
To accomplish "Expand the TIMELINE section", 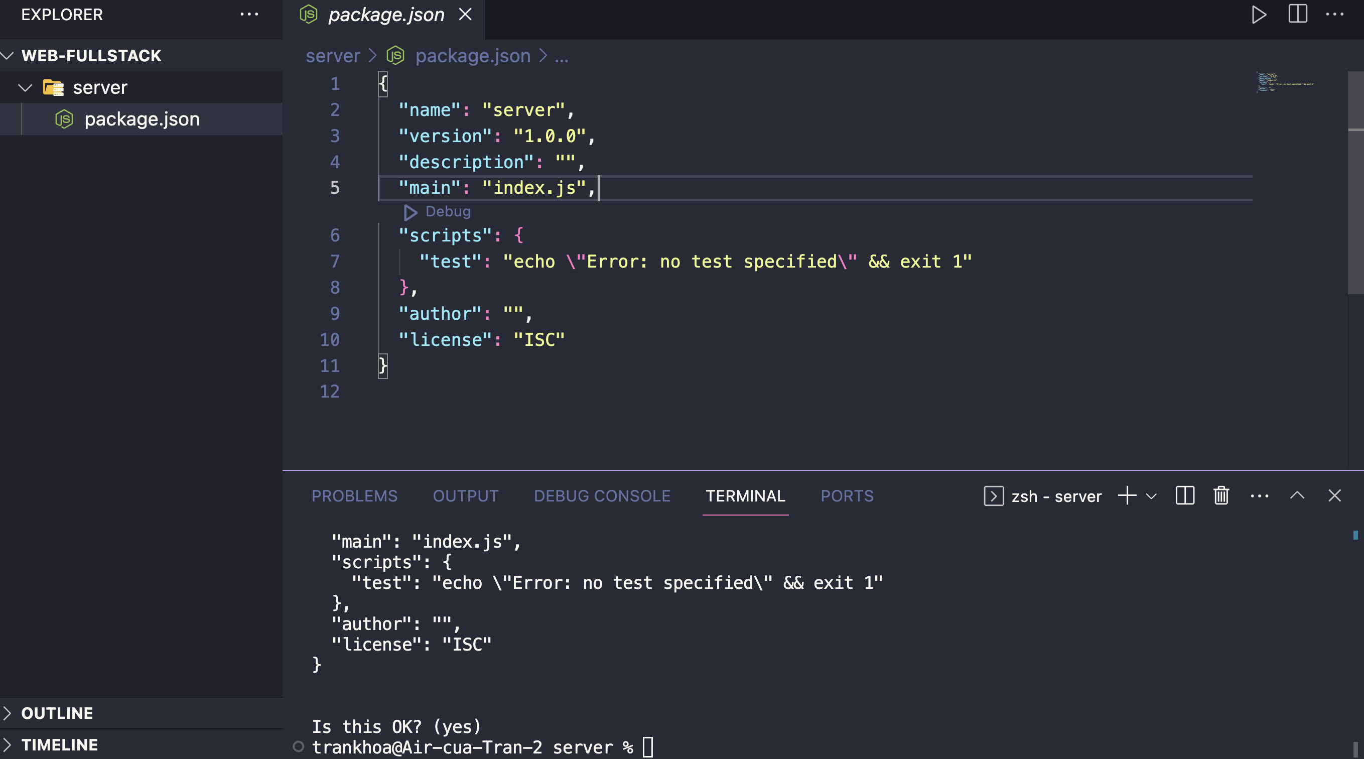I will point(59,745).
